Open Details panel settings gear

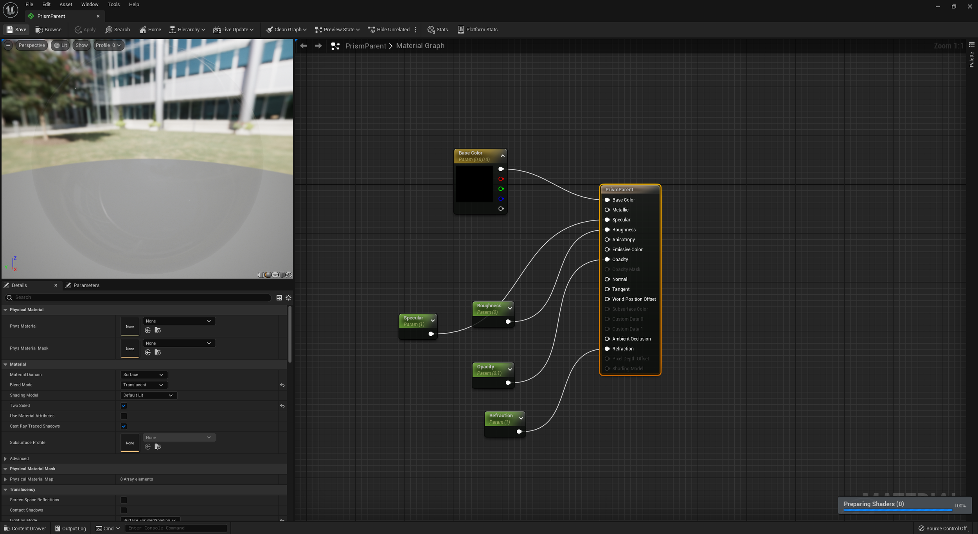click(288, 298)
